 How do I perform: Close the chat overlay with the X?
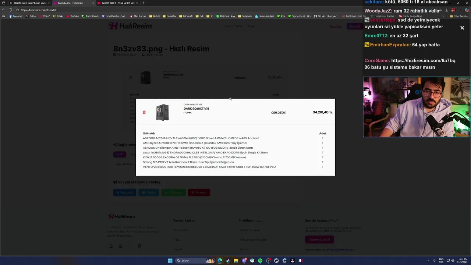click(462, 28)
